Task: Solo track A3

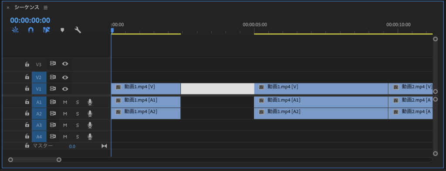Action: coord(78,125)
